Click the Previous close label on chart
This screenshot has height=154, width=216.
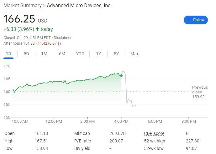click(200, 90)
